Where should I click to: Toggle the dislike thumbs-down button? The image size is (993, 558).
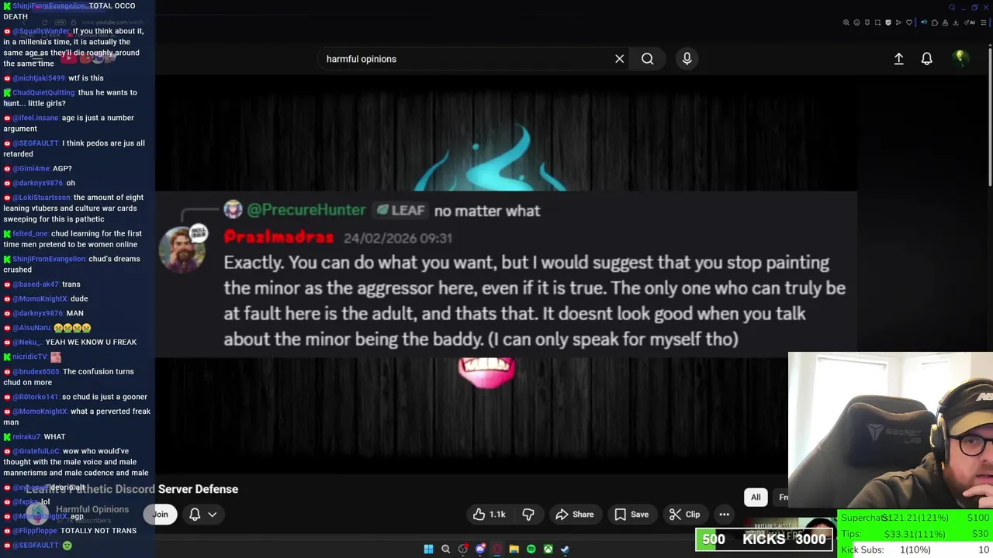tap(528, 515)
